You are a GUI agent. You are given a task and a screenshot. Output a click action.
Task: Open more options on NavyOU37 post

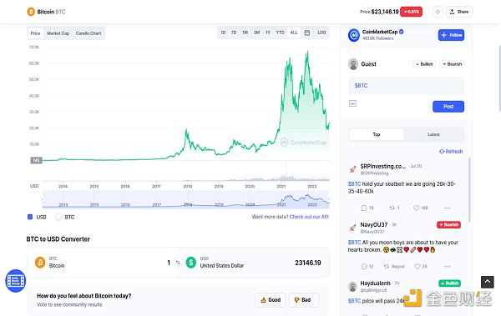coord(448,266)
